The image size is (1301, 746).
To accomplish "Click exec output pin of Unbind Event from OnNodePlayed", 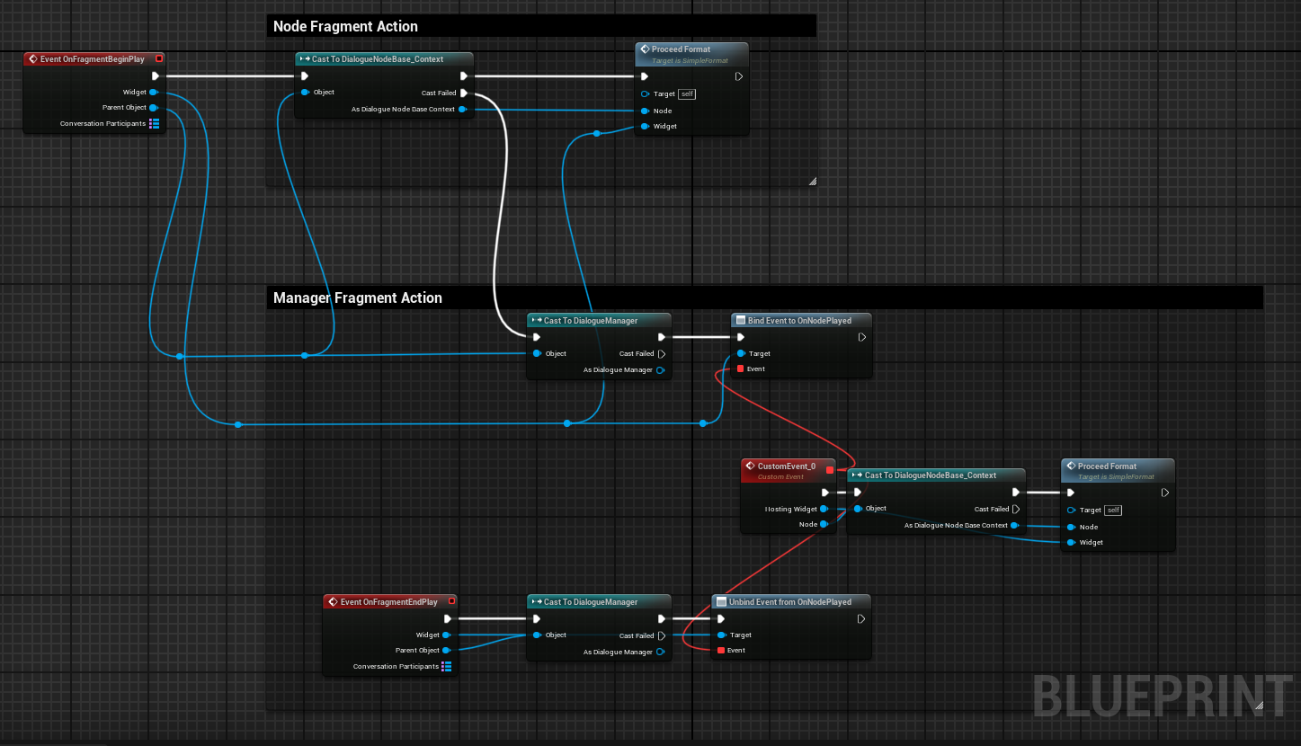I will [x=861, y=618].
